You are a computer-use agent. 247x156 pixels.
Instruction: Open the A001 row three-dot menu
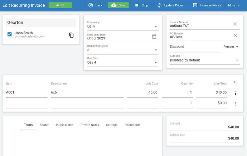[235, 93]
